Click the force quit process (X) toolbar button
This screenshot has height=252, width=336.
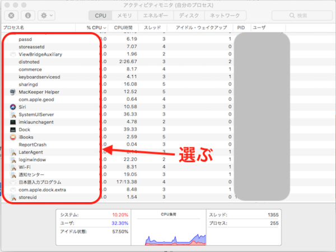[12, 16]
